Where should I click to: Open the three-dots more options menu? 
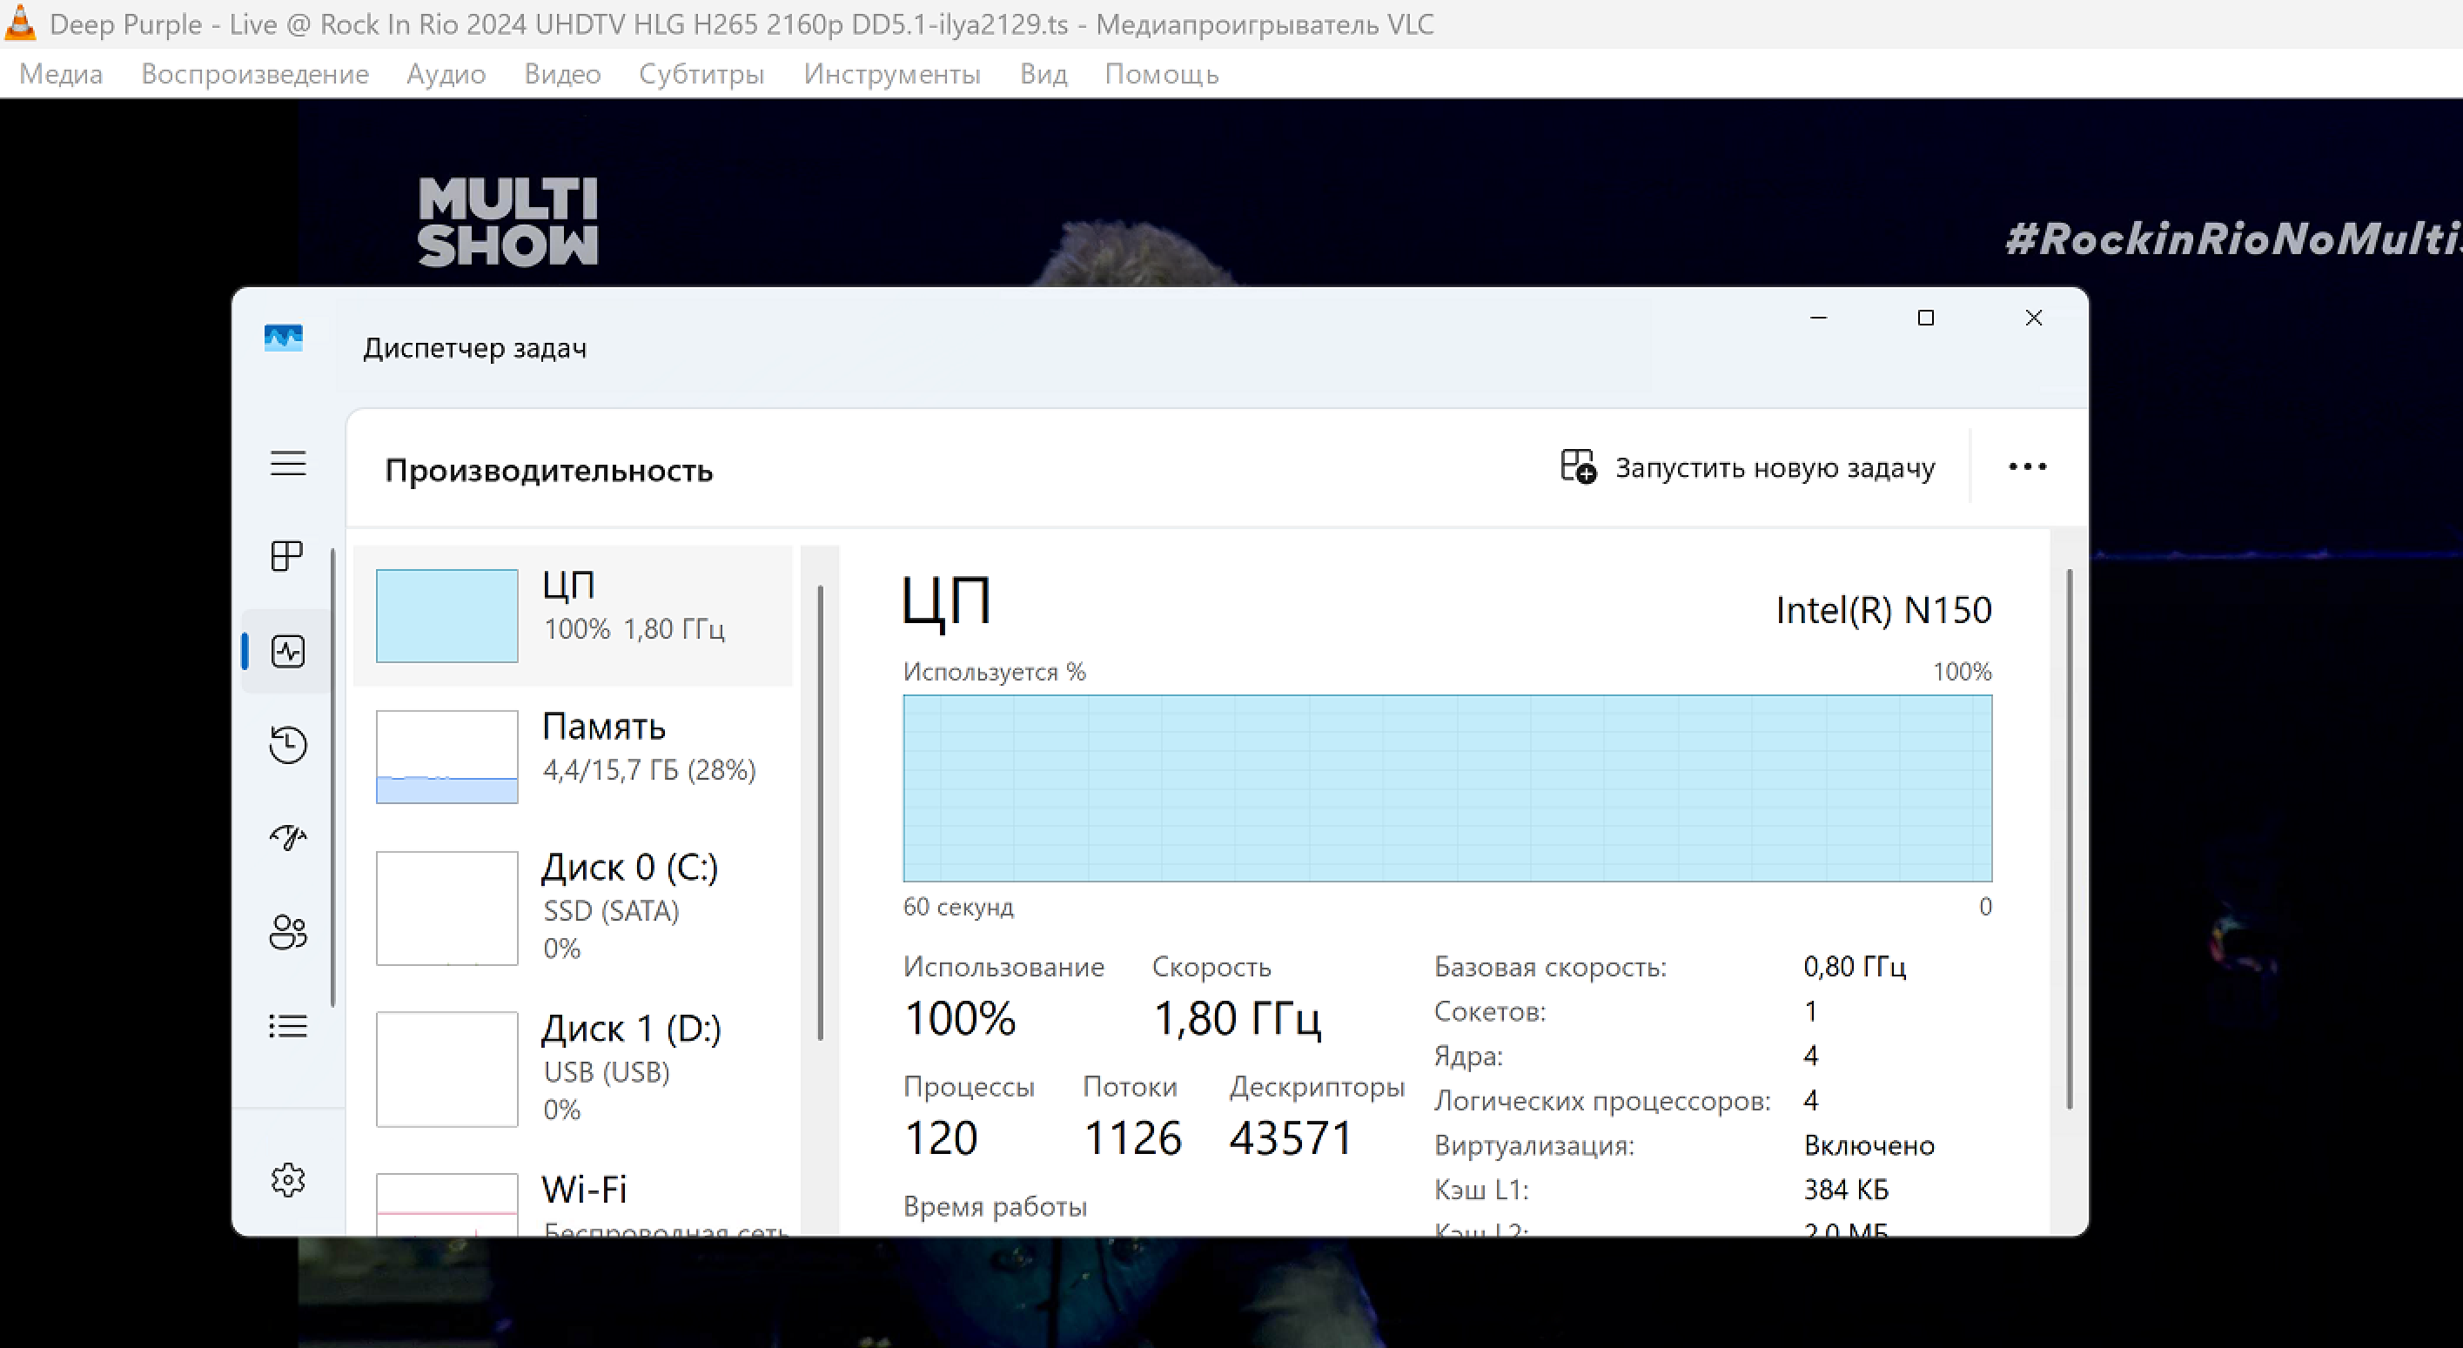2027,467
